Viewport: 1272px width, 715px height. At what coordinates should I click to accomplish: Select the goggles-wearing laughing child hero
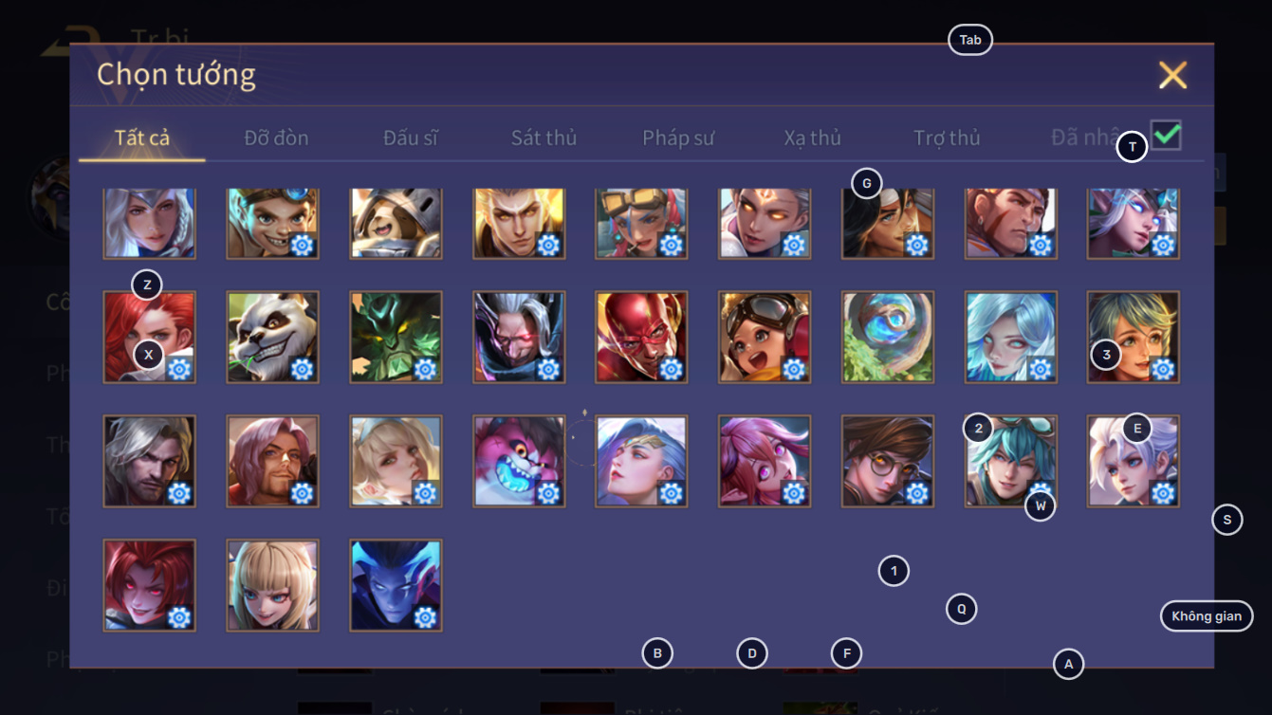point(765,337)
